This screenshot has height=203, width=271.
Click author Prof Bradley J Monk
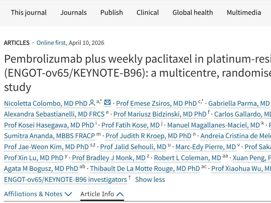click(x=109, y=158)
